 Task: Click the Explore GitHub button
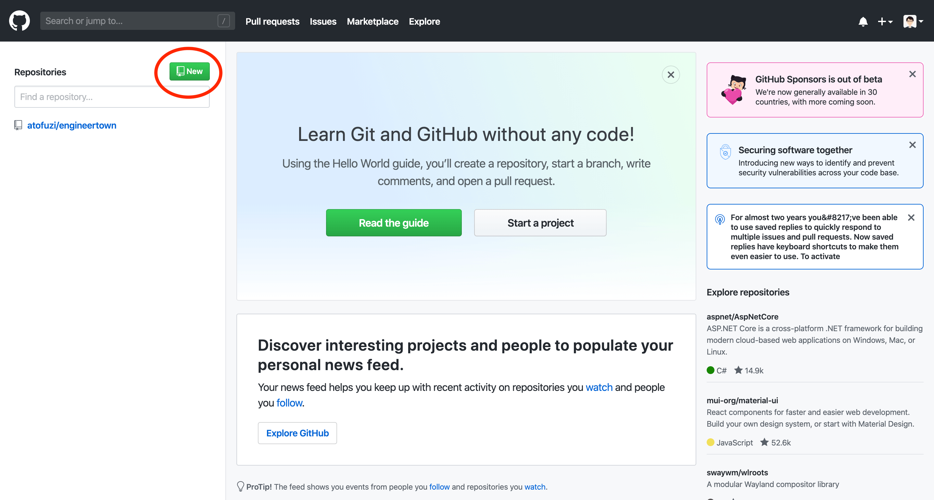[297, 433]
